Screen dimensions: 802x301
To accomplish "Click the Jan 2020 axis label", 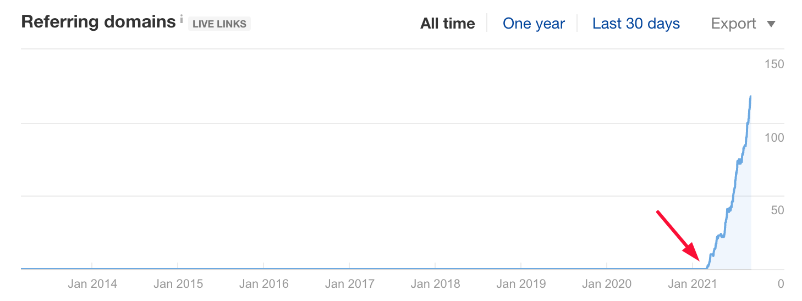I will (607, 284).
